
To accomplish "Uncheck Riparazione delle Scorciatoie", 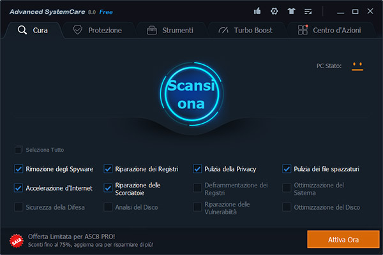I will [x=108, y=188].
